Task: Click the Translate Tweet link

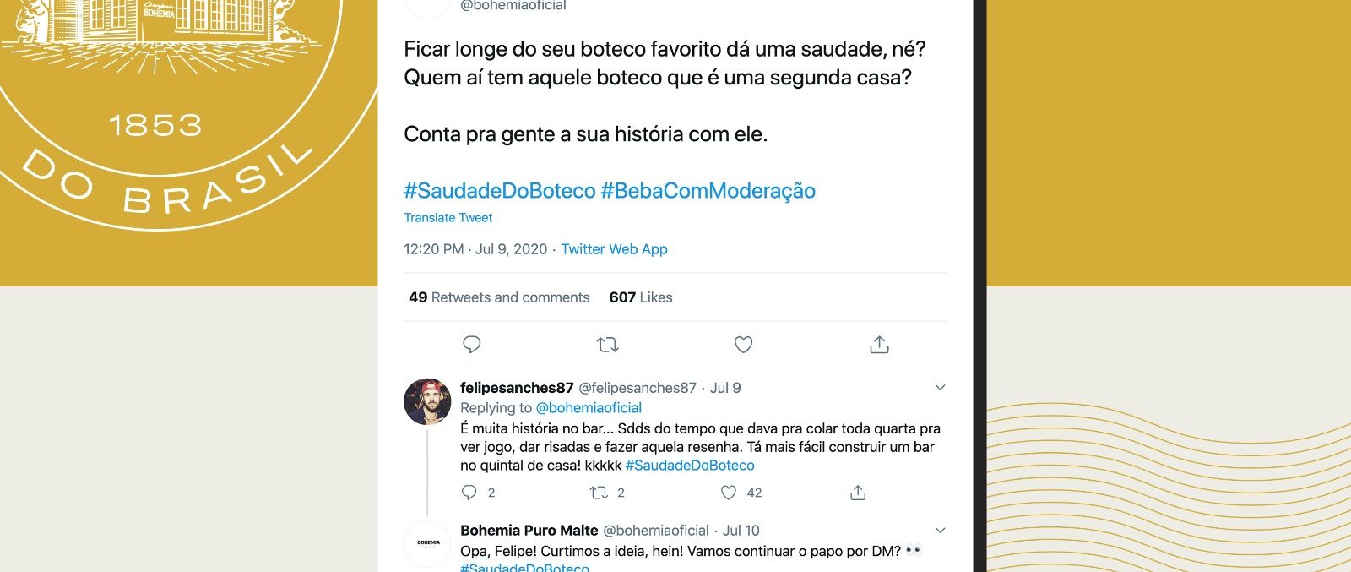Action: tap(448, 218)
